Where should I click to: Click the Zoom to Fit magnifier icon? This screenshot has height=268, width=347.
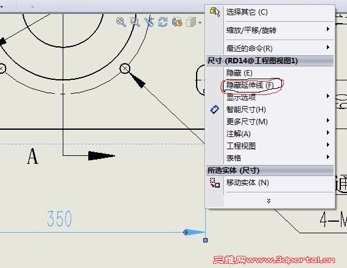point(121,22)
